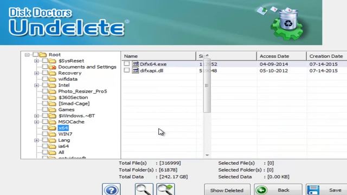Click the magnifier search icon button
Image resolution: width=347 pixels, height=195 pixels.
click(144, 190)
